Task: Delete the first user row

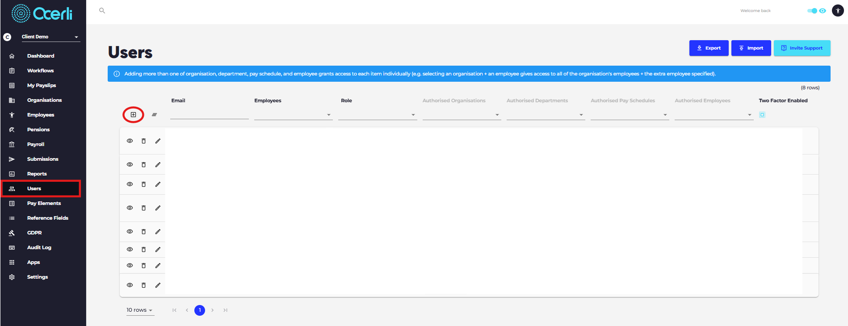Action: (143, 141)
